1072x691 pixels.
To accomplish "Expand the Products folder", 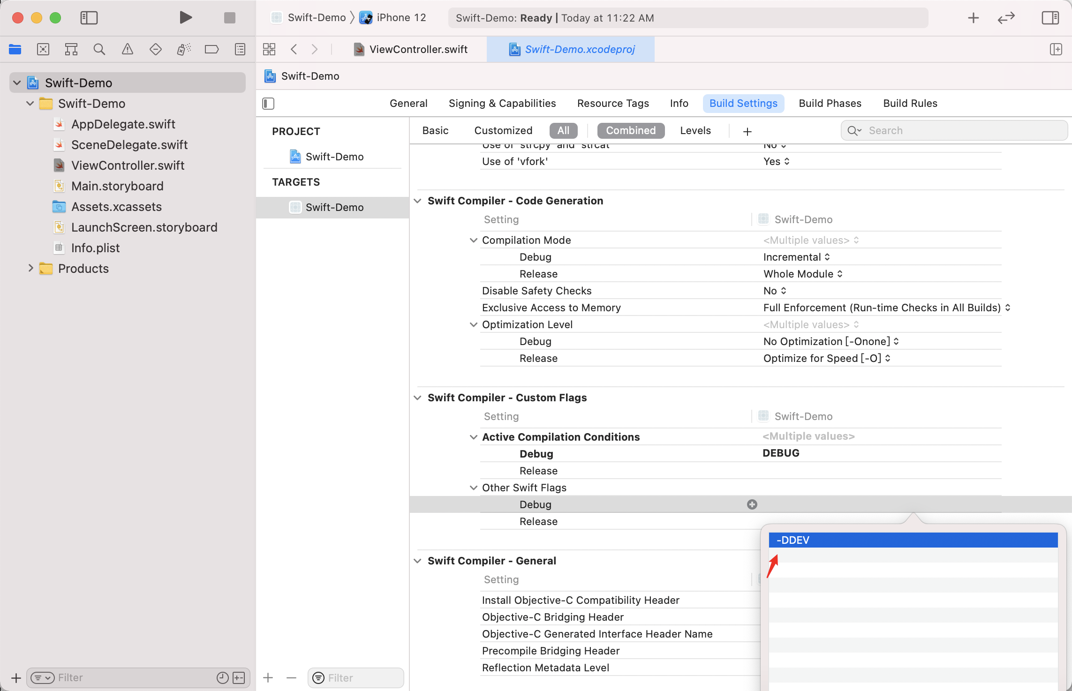I will point(30,268).
